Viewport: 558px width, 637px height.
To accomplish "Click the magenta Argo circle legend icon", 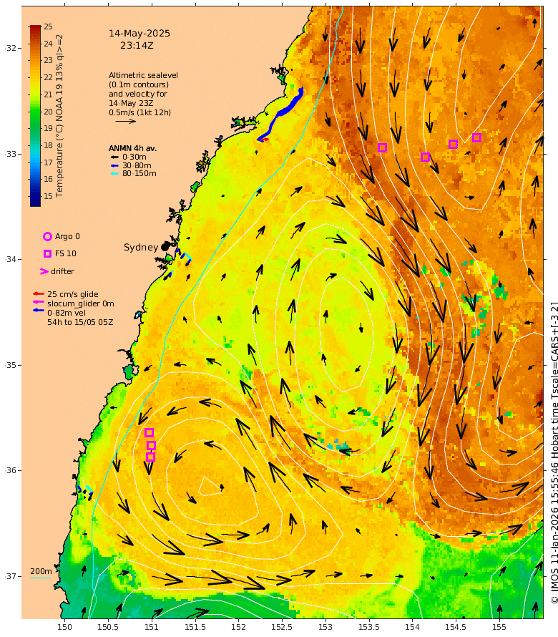I will [47, 236].
